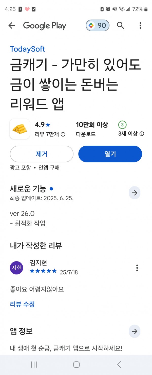Click the 리뷰 수정 link
This screenshot has width=152, height=375.
22,304
